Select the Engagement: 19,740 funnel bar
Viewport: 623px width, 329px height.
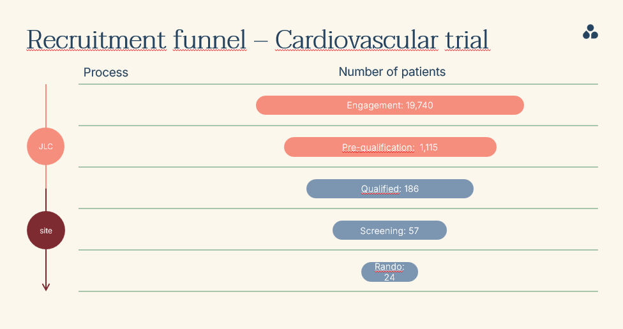tap(389, 105)
